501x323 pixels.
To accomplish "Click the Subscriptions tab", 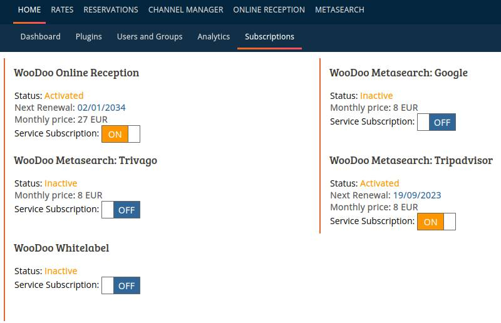I will click(269, 37).
